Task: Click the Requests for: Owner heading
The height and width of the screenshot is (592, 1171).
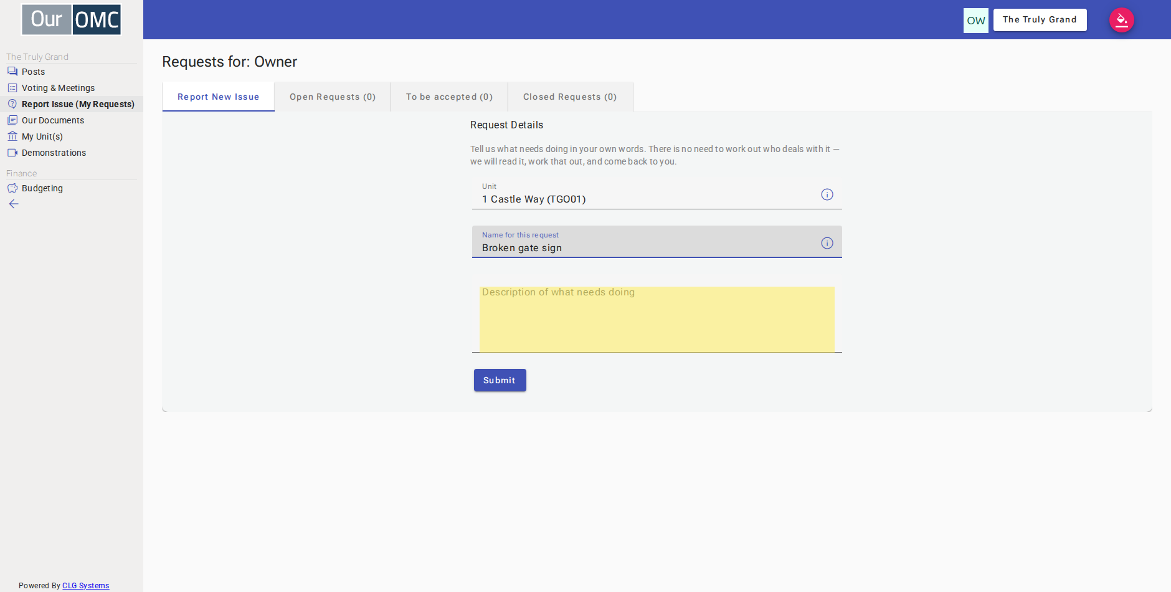Action: point(230,62)
